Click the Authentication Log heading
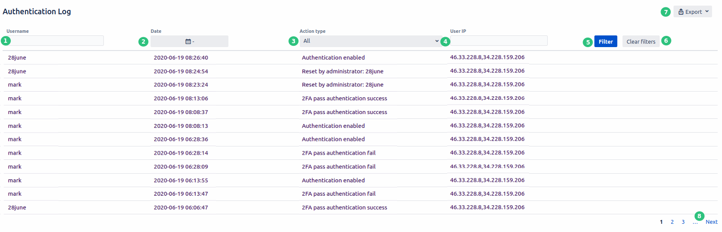Screen dimensions: 722x232 click(x=37, y=12)
